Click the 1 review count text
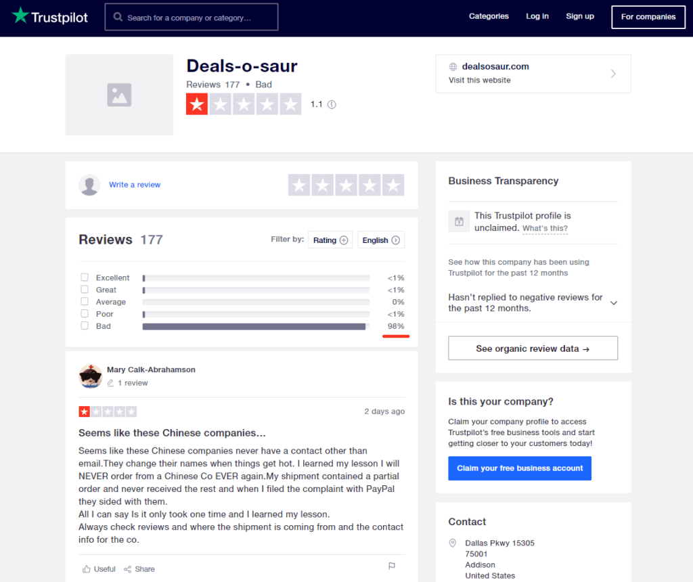This screenshot has width=693, height=582. pyautogui.click(x=133, y=383)
